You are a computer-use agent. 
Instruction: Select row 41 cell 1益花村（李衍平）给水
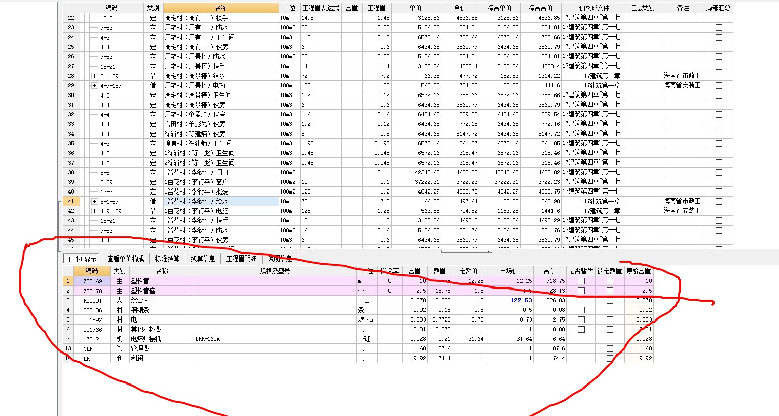[x=221, y=201]
